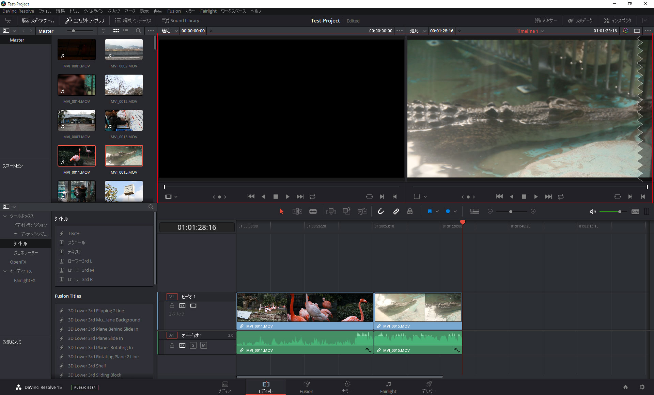
Task: Toggle linked selection chain icon
Action: tap(396, 211)
